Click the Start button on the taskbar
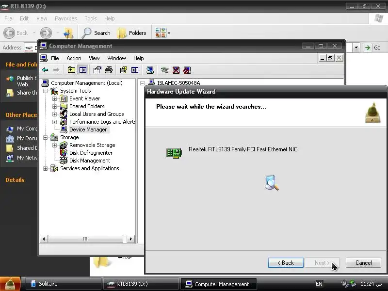Image resolution: width=388 pixels, height=291 pixels. [x=10, y=284]
